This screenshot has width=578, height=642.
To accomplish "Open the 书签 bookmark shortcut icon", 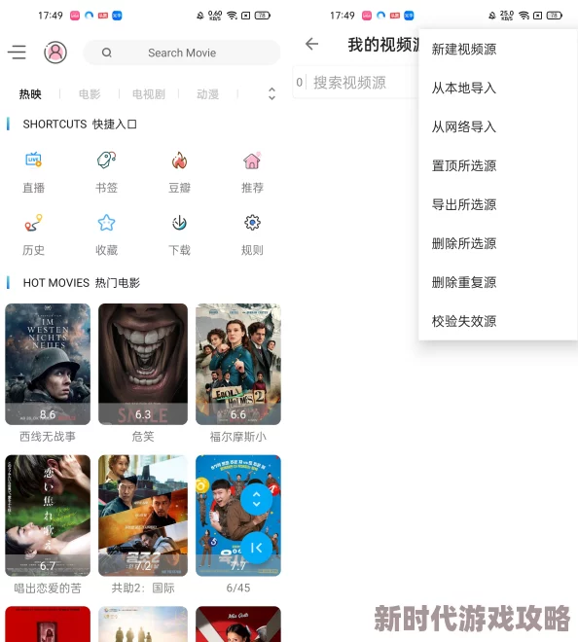I will 106,160.
